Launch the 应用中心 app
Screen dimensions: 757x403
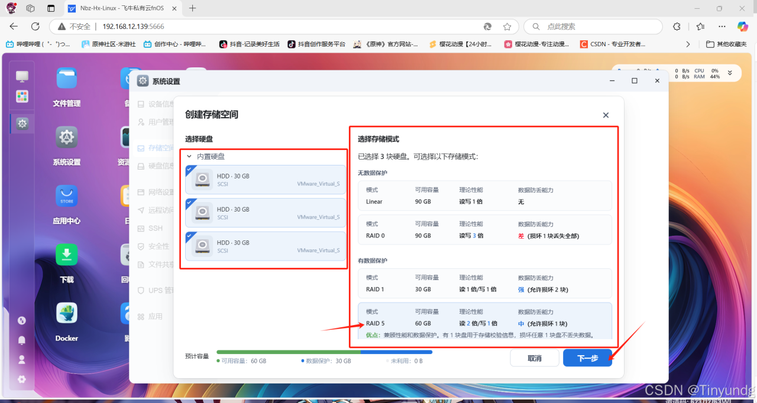click(66, 196)
